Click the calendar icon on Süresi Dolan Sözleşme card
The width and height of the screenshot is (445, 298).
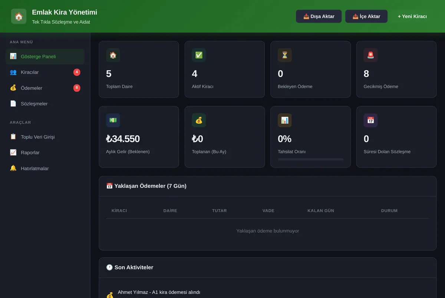tap(370, 120)
